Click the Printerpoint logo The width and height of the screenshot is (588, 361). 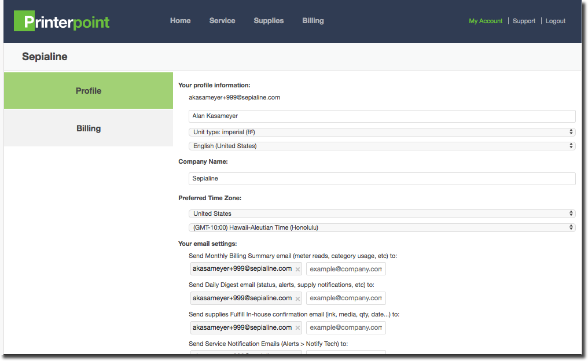click(x=62, y=21)
